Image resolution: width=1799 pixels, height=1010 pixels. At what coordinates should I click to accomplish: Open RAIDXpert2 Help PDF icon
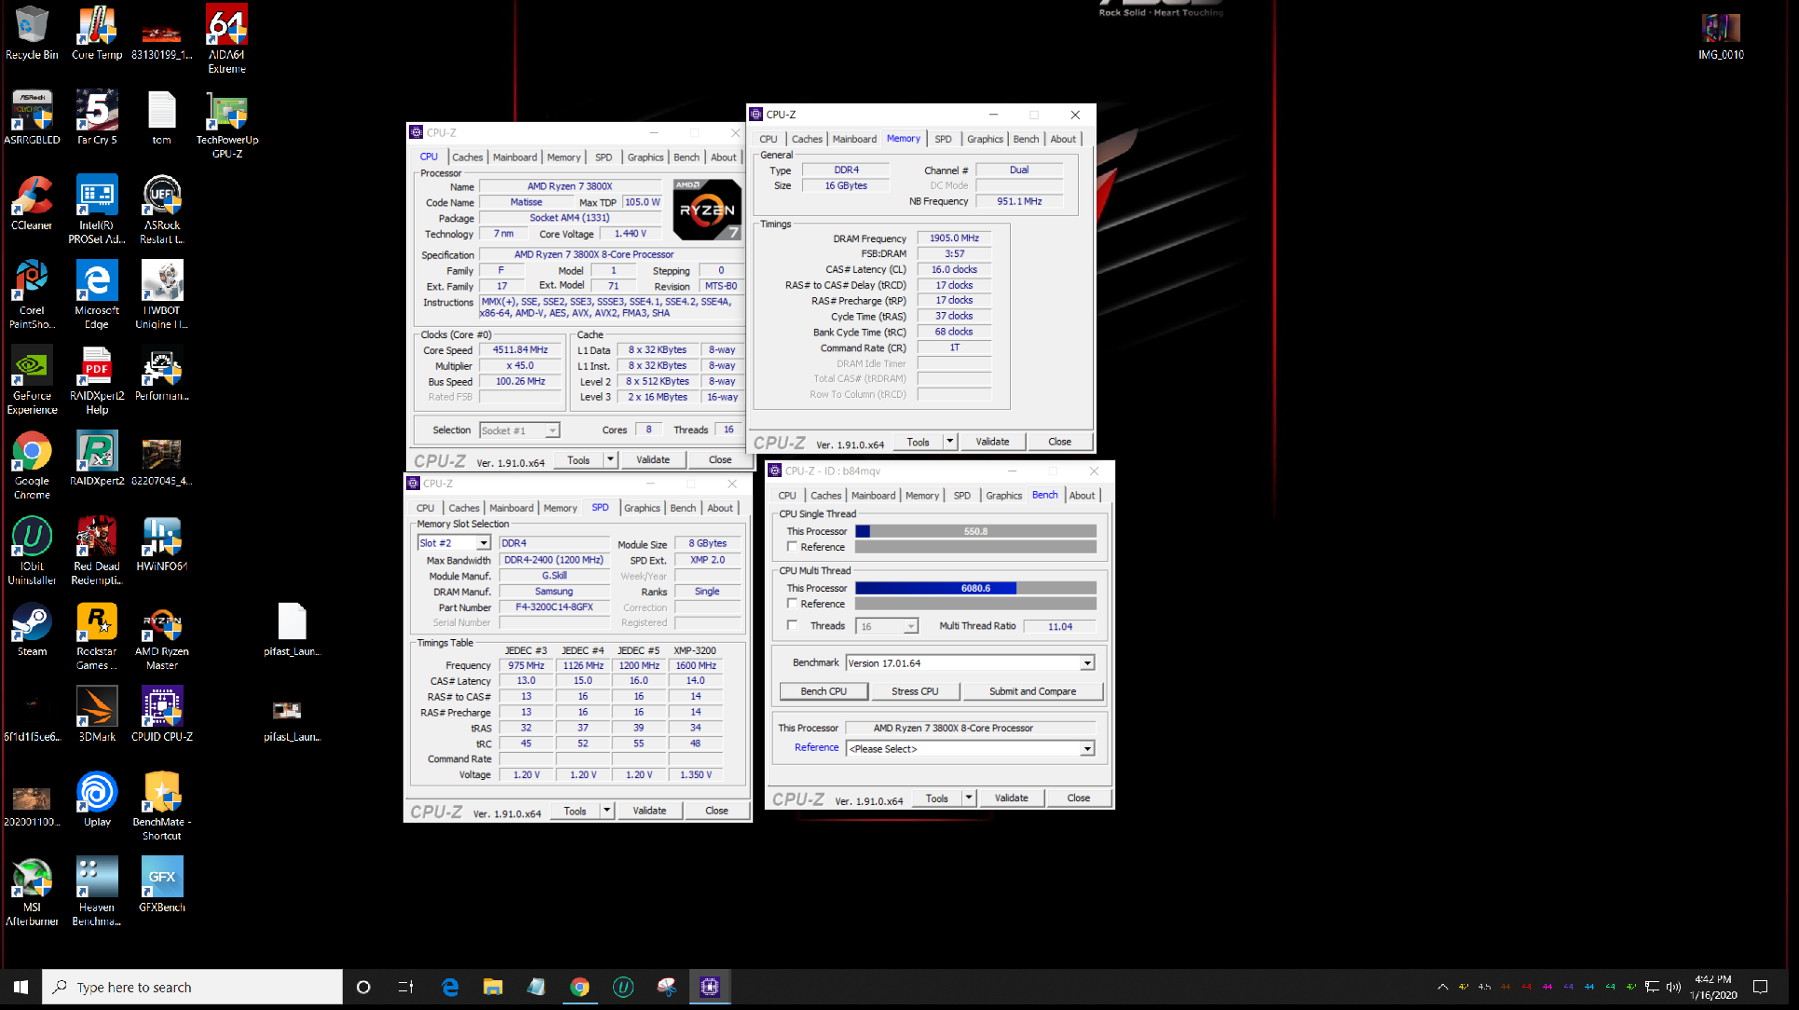coord(97,380)
